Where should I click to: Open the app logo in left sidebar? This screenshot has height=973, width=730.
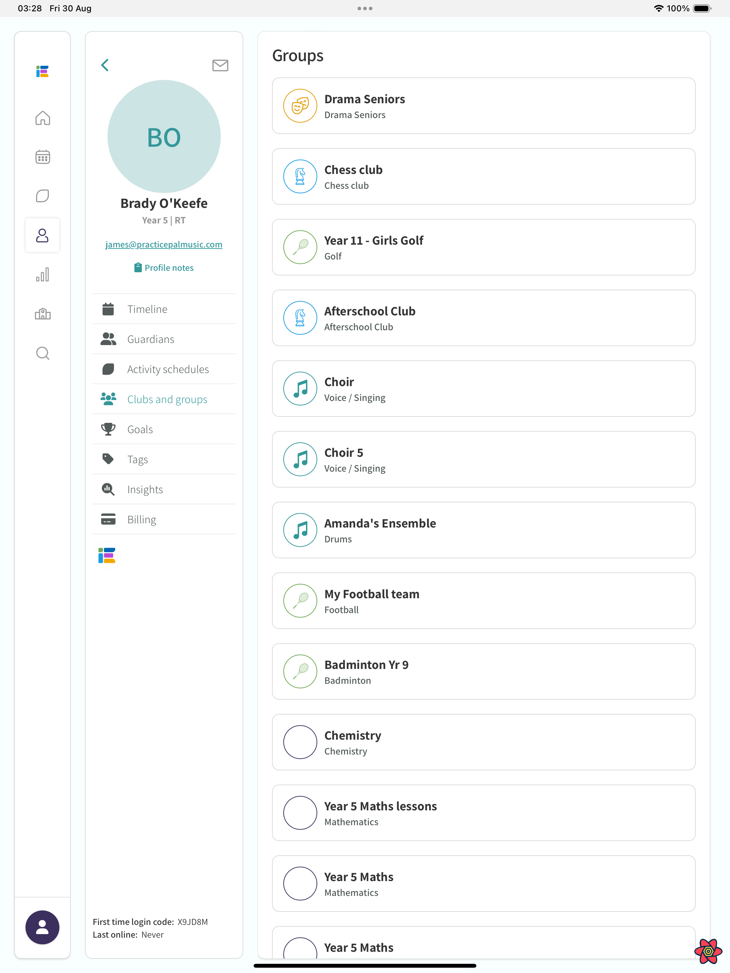point(42,71)
